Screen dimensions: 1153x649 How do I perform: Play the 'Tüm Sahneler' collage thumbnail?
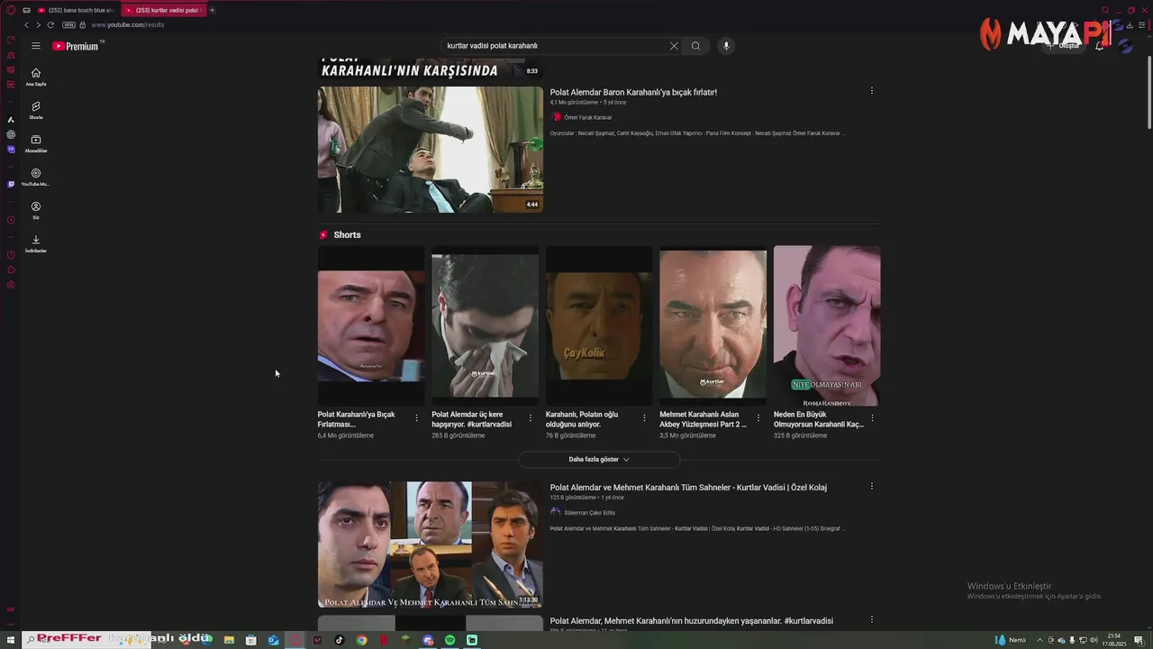[431, 544]
